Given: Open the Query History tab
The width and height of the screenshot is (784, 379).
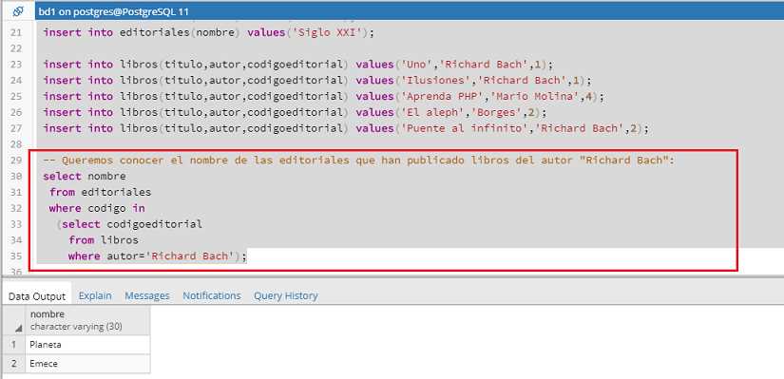Looking at the screenshot, I should pos(285,296).
